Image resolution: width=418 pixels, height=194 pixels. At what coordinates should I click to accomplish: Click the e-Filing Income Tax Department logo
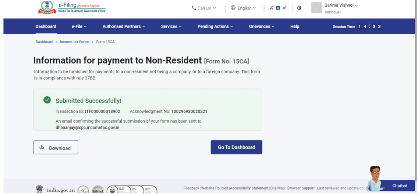pos(71,8)
